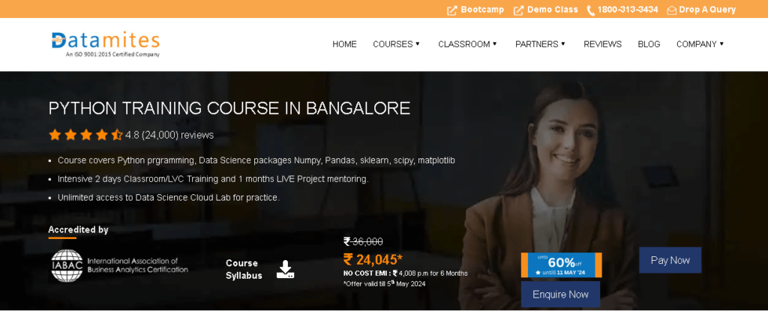Viewport: 768px width, 311px height.
Task: Click the Pay Now button
Action: pos(670,260)
